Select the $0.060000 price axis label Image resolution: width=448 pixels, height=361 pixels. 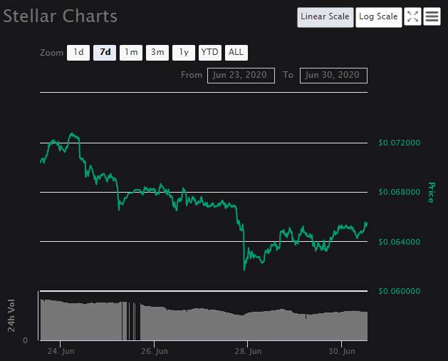click(x=400, y=291)
